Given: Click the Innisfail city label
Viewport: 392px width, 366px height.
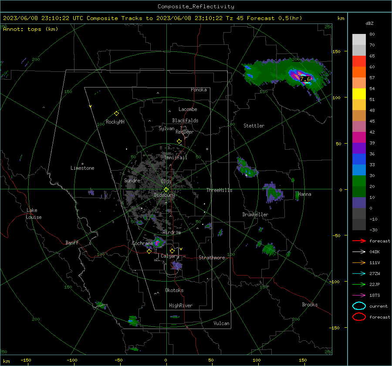Looking at the screenshot, I should (176, 158).
